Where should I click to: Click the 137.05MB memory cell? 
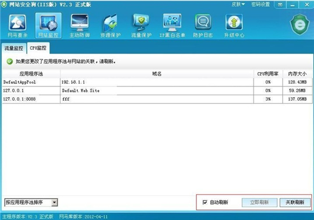[x=297, y=99]
